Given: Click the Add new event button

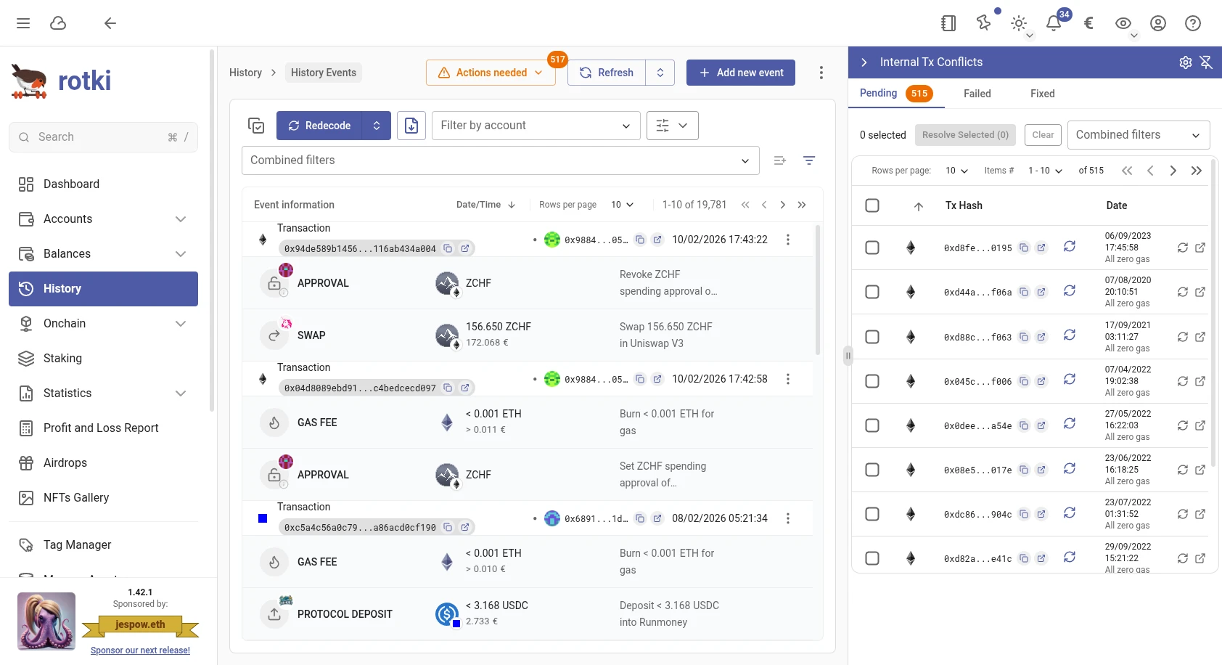Looking at the screenshot, I should (740, 73).
